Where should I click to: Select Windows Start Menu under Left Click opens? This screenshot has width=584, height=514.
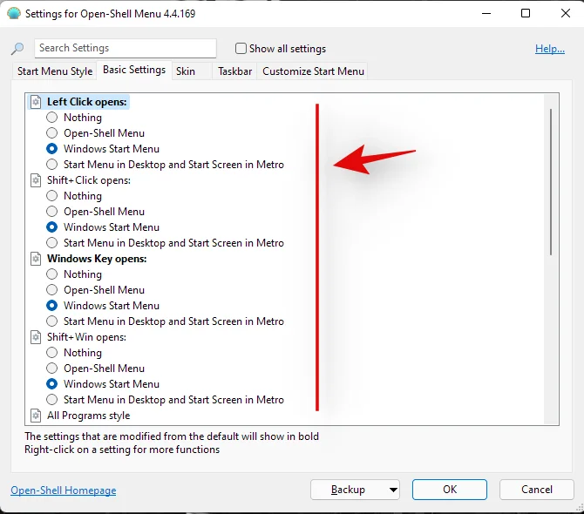(51, 148)
